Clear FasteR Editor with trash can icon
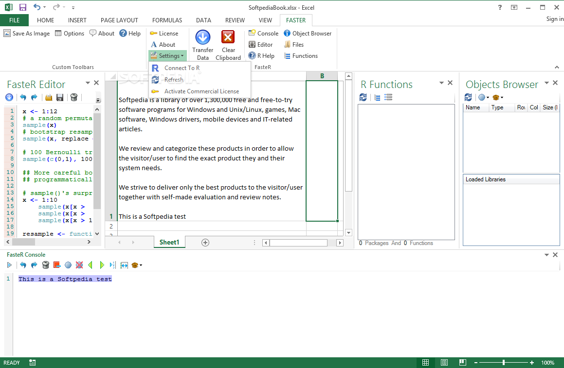Screen dimensions: 564x368 (74, 97)
